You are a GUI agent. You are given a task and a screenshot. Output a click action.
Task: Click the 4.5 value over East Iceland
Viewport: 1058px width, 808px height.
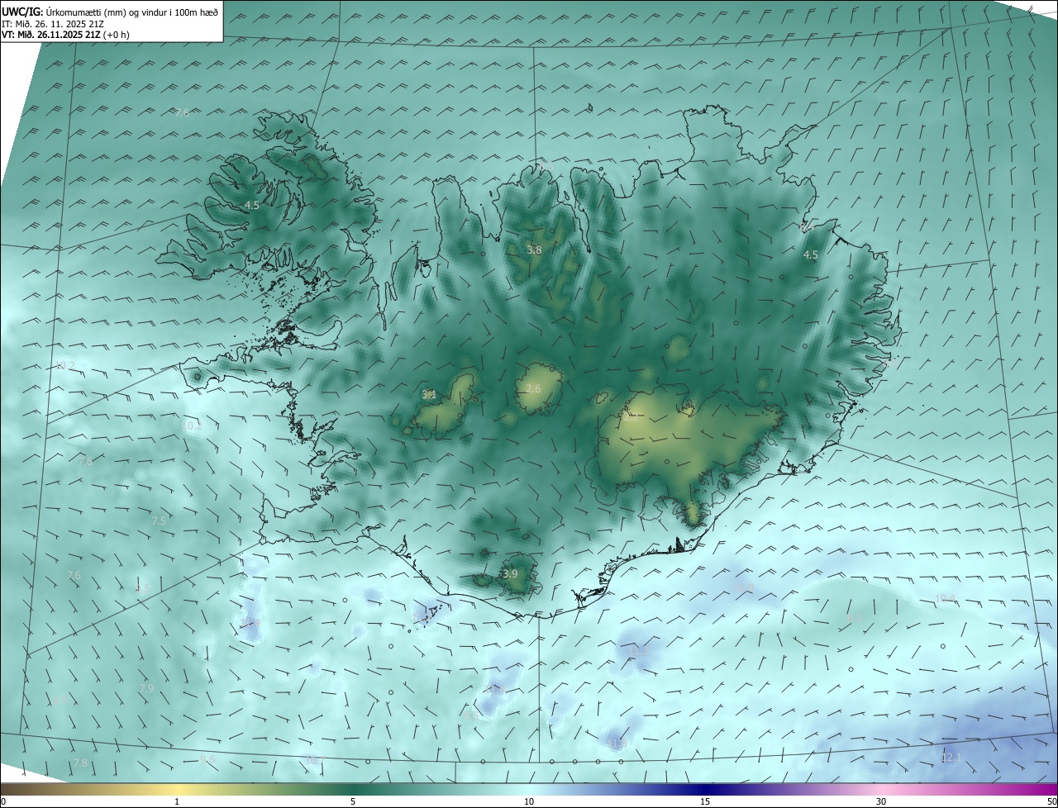(x=811, y=255)
